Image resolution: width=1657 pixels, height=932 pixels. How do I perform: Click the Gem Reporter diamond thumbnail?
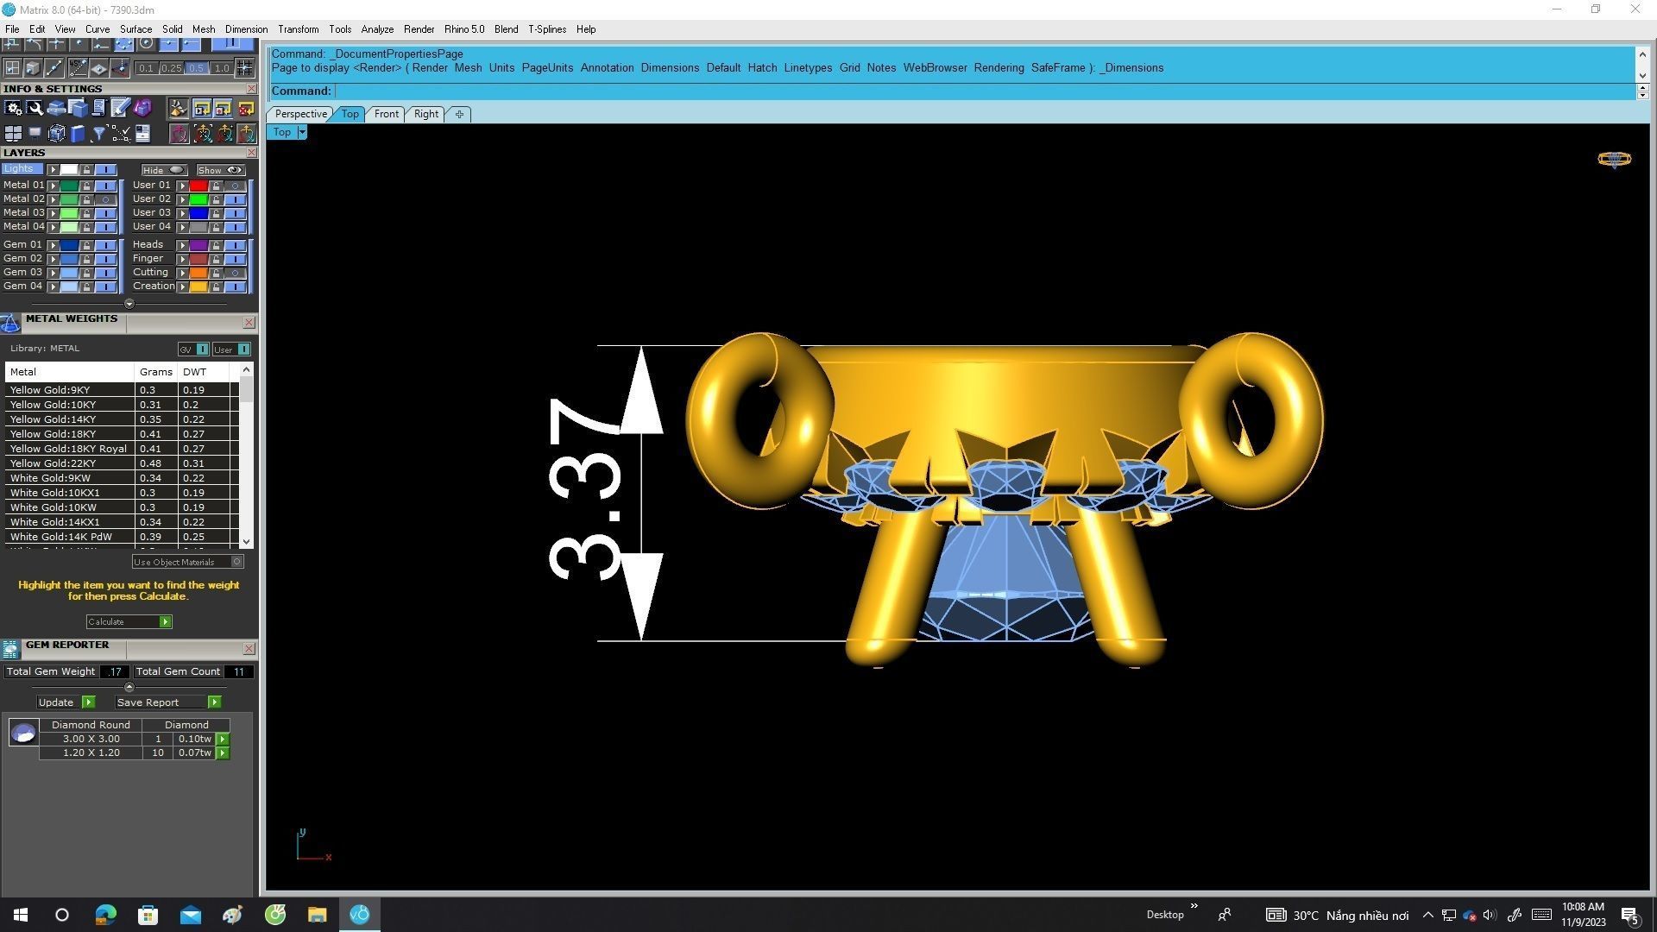click(x=23, y=734)
